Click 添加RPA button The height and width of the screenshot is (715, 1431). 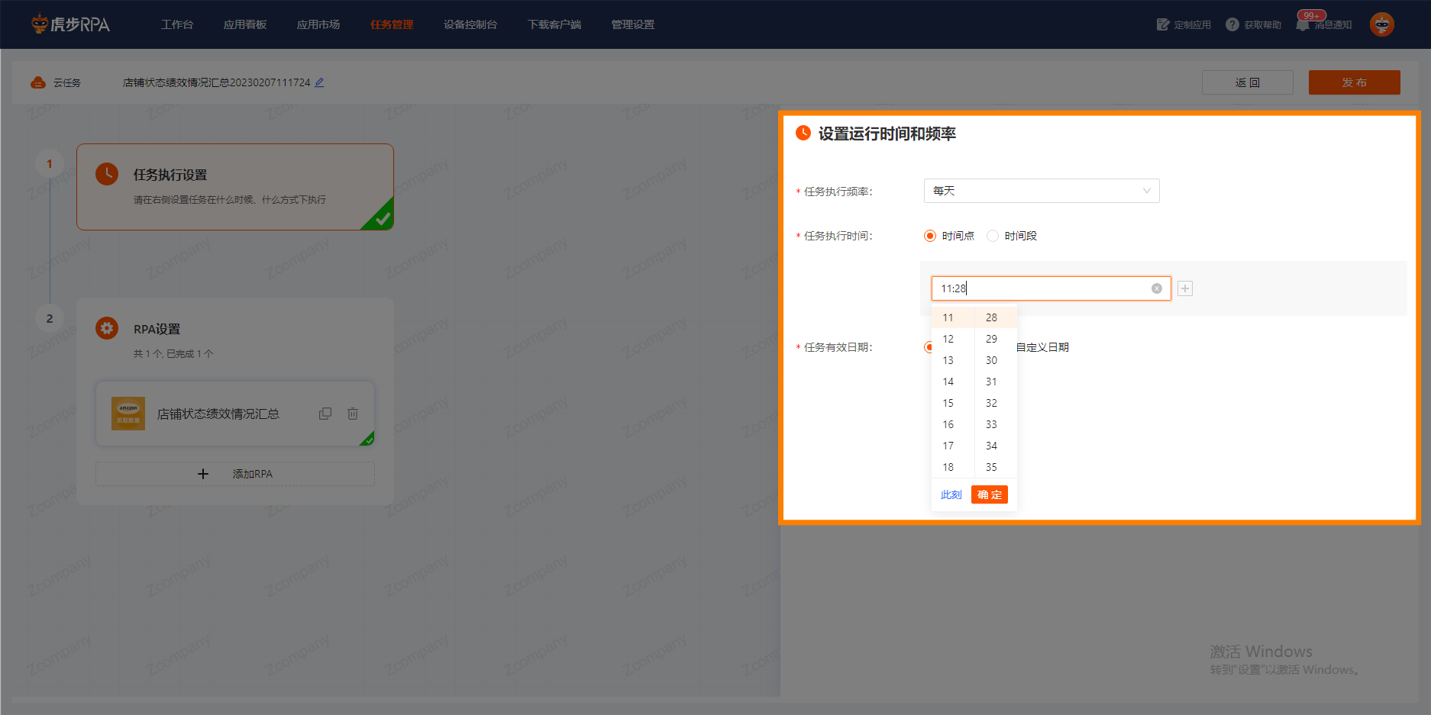coord(235,474)
